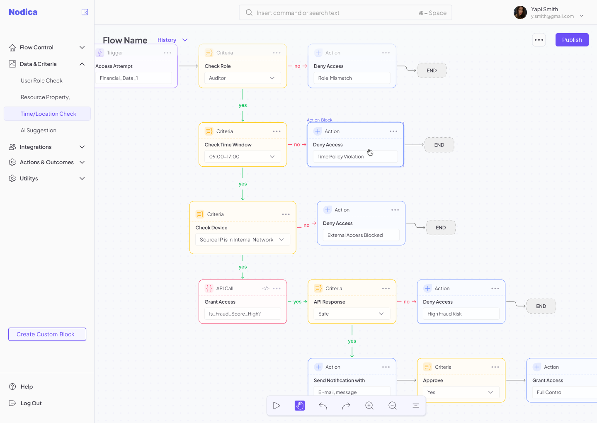Click Create Custom Block button
The width and height of the screenshot is (597, 423).
47,334
